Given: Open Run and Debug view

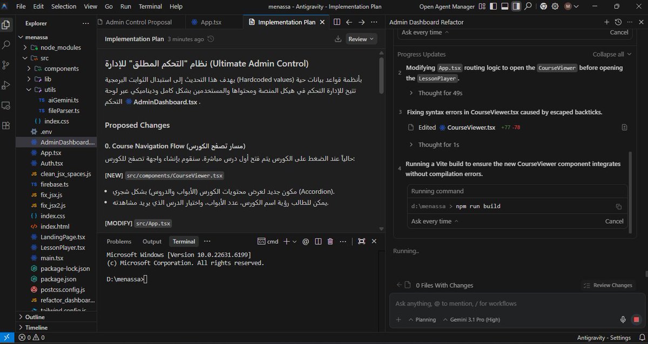Looking at the screenshot, I should pyautogui.click(x=6, y=85).
